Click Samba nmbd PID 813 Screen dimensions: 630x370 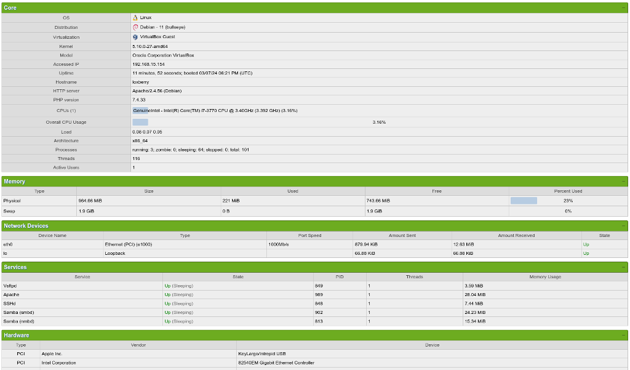pos(319,321)
